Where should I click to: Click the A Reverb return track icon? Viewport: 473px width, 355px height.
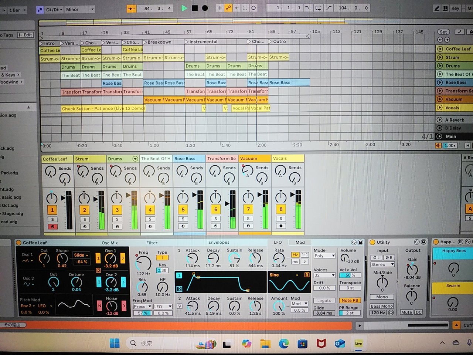point(439,120)
